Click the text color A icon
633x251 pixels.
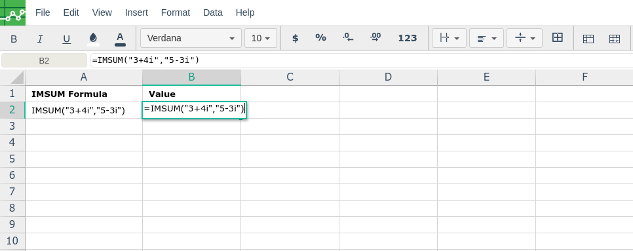pyautogui.click(x=120, y=39)
